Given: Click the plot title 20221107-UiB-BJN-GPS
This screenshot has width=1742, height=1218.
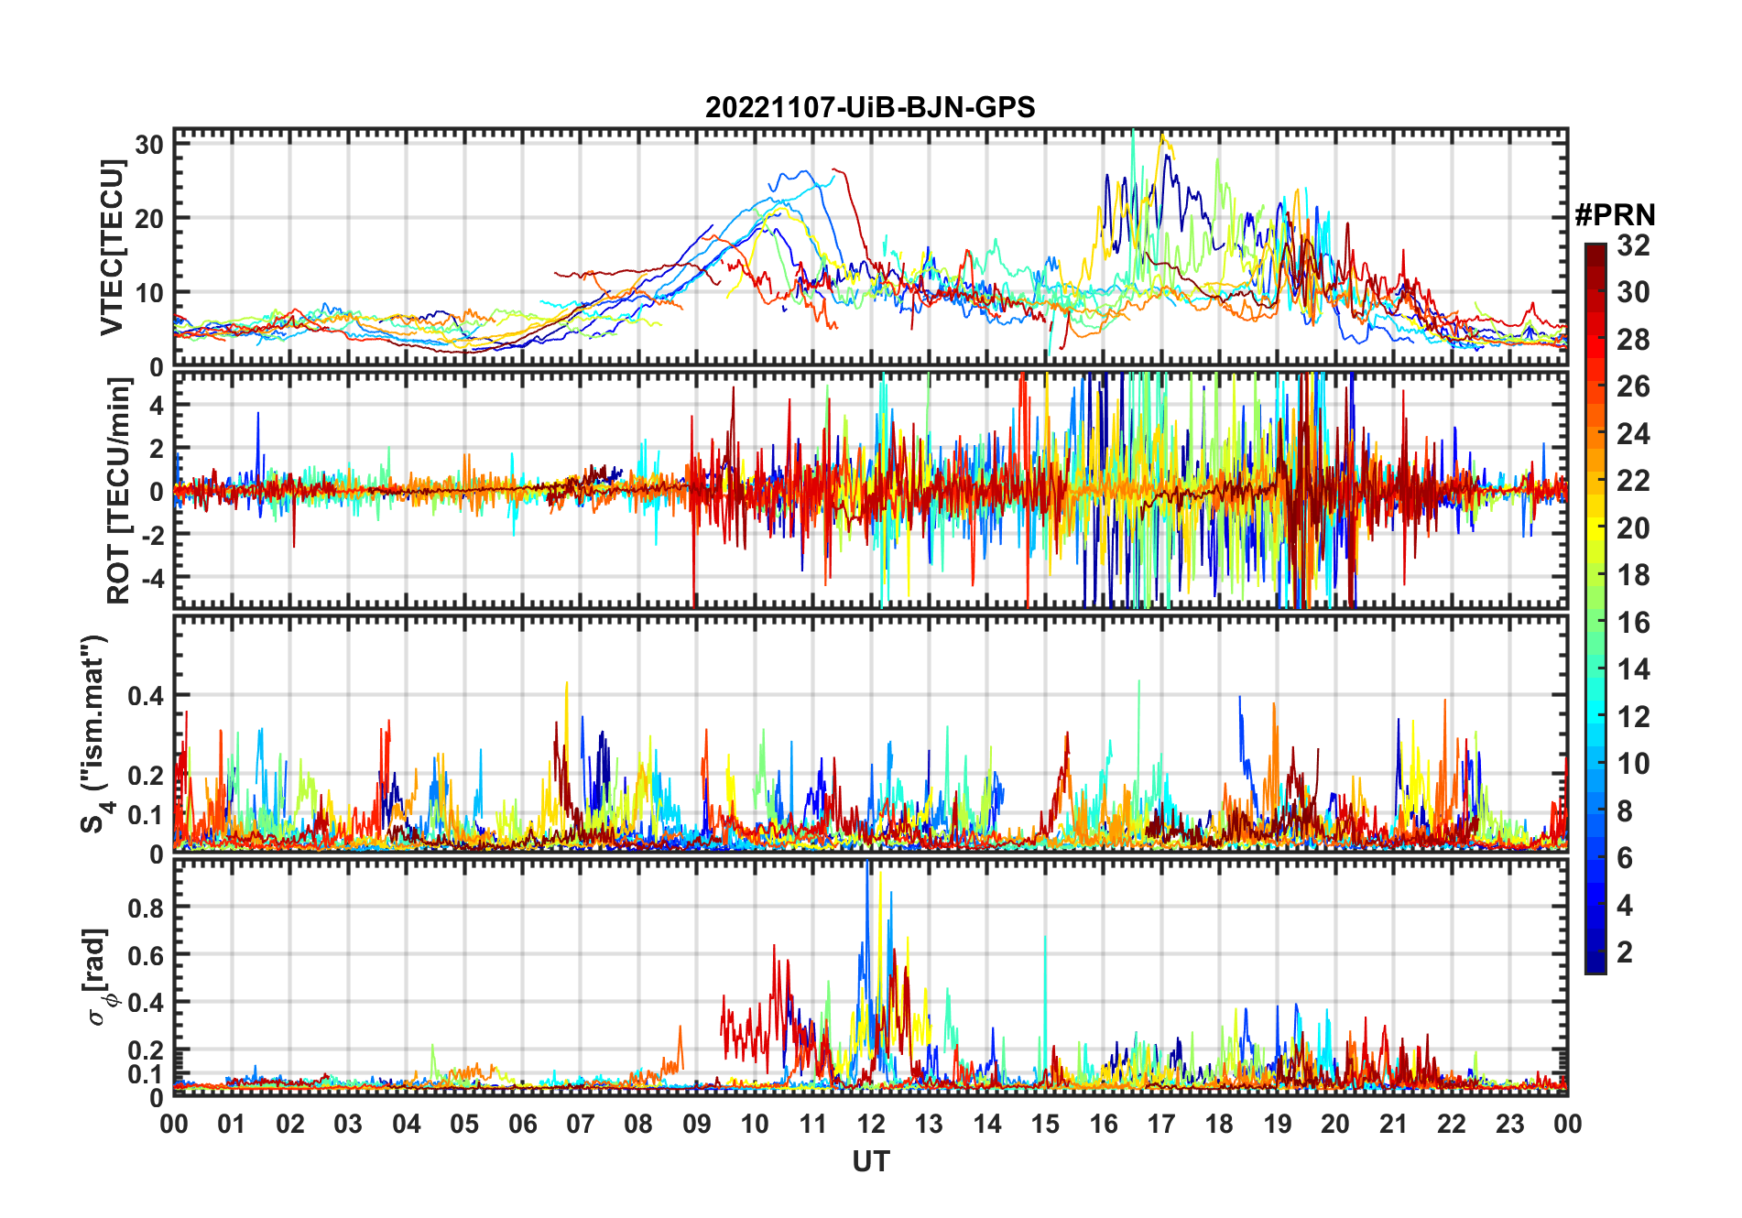Looking at the screenshot, I should click(x=870, y=107).
